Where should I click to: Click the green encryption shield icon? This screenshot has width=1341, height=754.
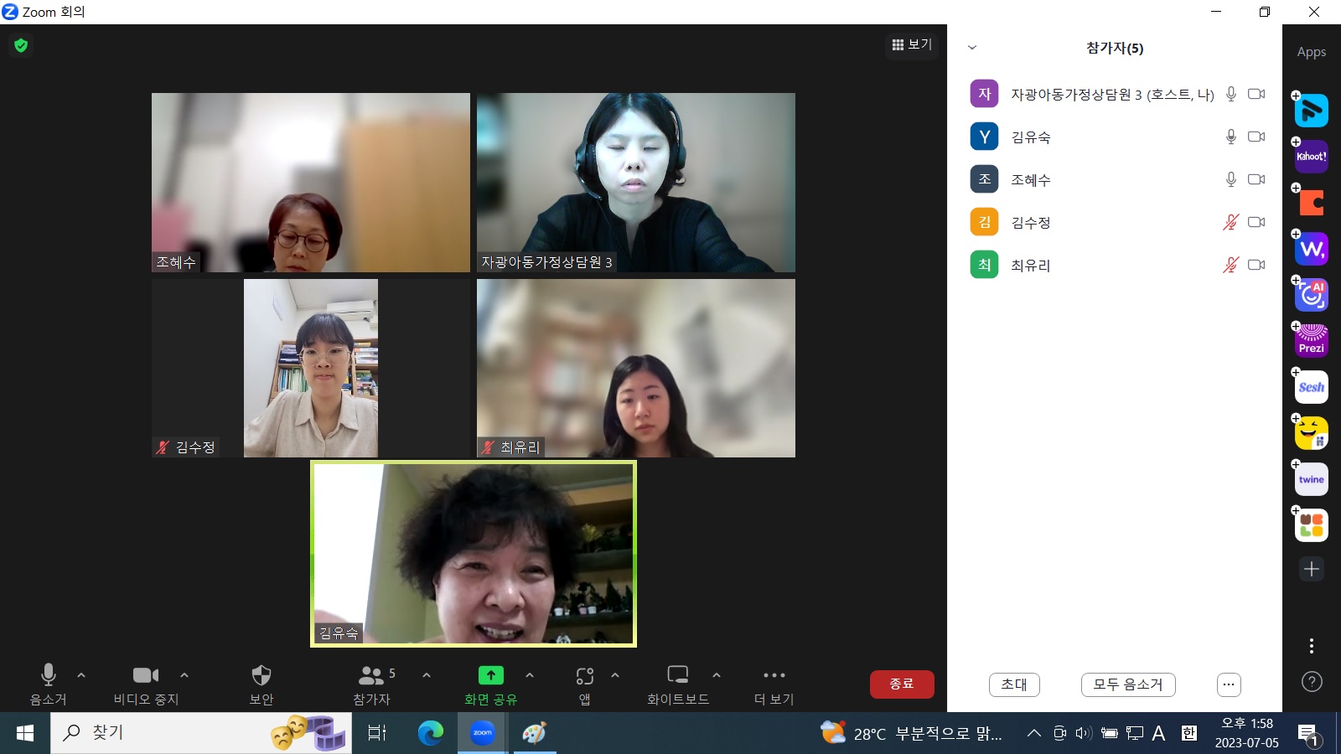coord(21,45)
